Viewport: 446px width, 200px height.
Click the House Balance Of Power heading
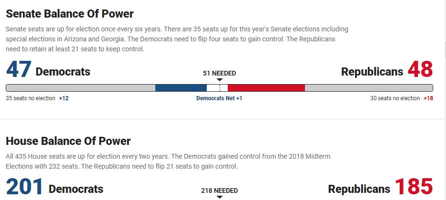coord(68,141)
